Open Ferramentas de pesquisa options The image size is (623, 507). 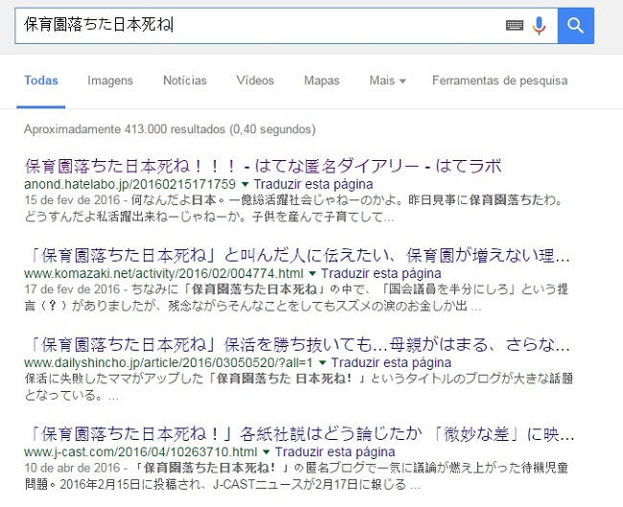(x=499, y=81)
